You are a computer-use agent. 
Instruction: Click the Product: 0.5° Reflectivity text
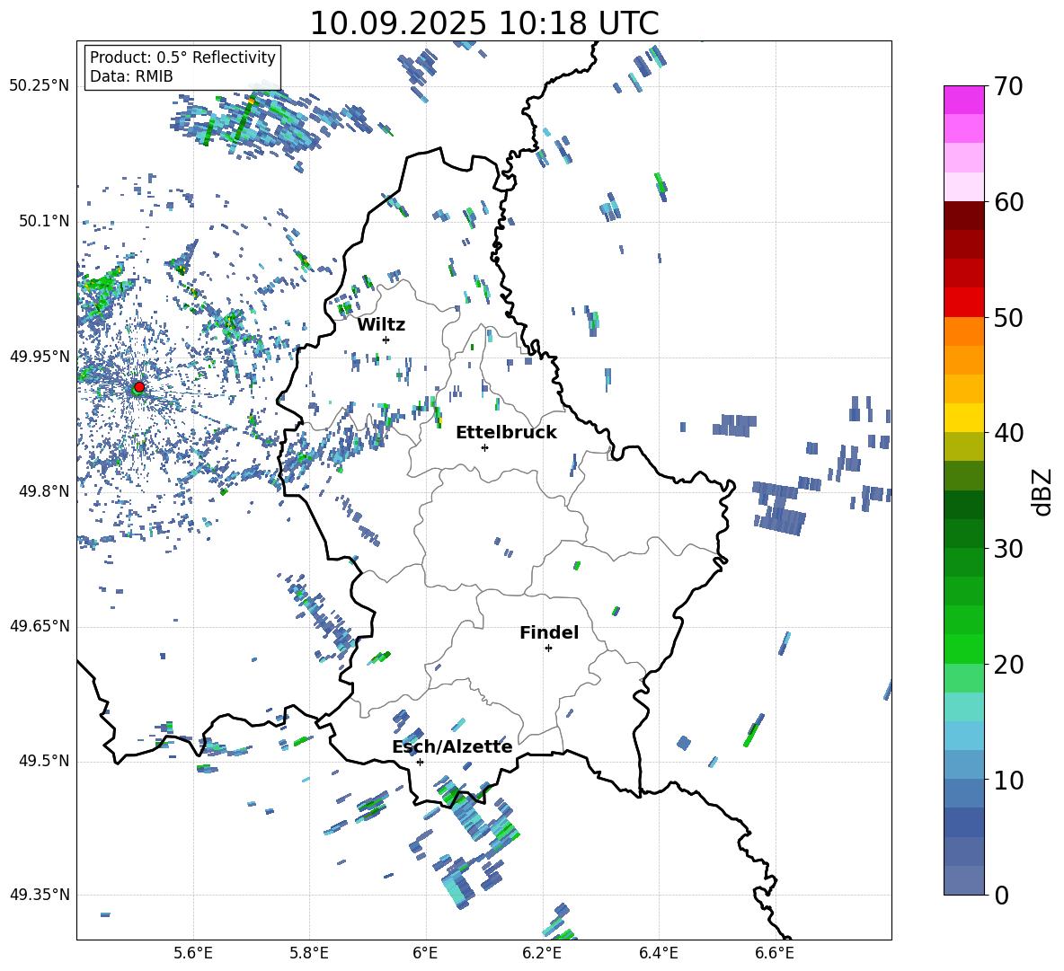[x=182, y=57]
